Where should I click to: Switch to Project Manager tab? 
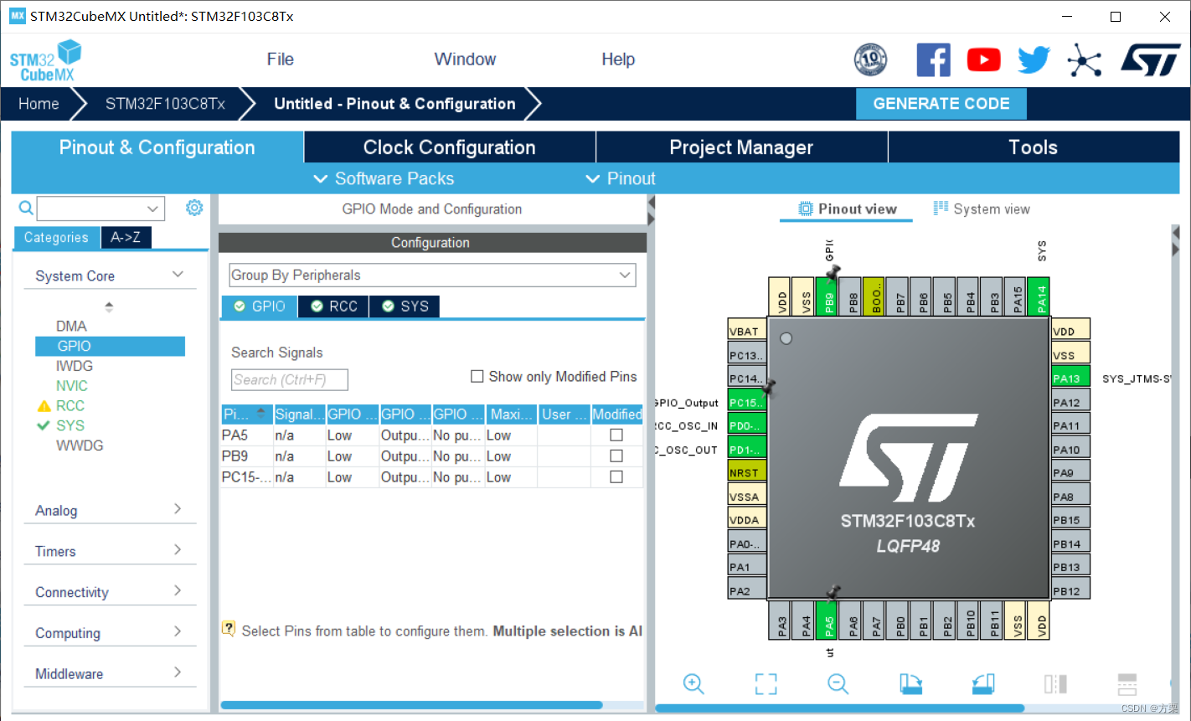tap(742, 147)
